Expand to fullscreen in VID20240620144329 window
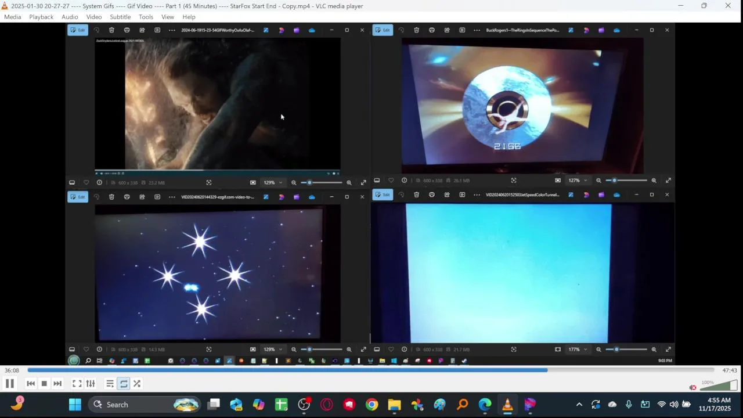 tap(363, 349)
